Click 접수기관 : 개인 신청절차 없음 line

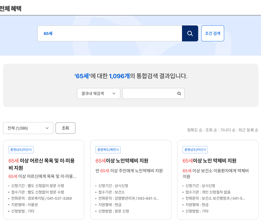208,192
